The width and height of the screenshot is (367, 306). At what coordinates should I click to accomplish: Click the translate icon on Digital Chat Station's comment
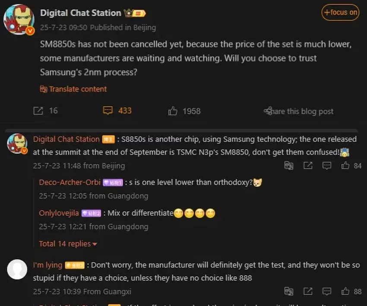click(288, 166)
